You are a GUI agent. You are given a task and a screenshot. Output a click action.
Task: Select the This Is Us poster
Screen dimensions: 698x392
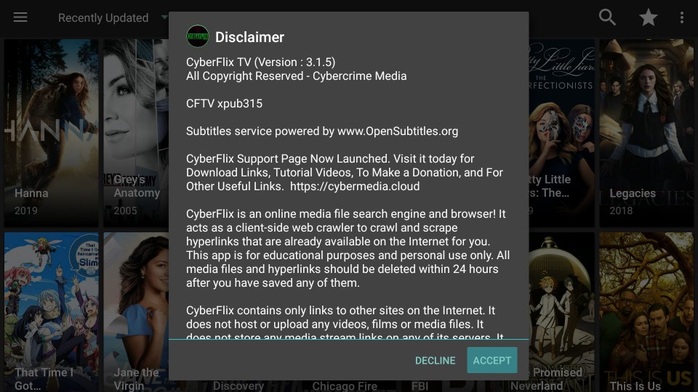646,312
